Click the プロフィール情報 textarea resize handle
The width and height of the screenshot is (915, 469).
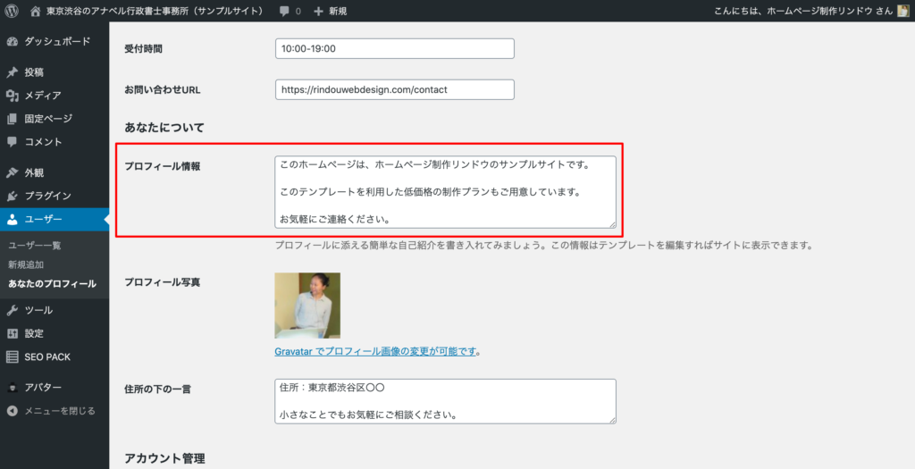point(612,224)
